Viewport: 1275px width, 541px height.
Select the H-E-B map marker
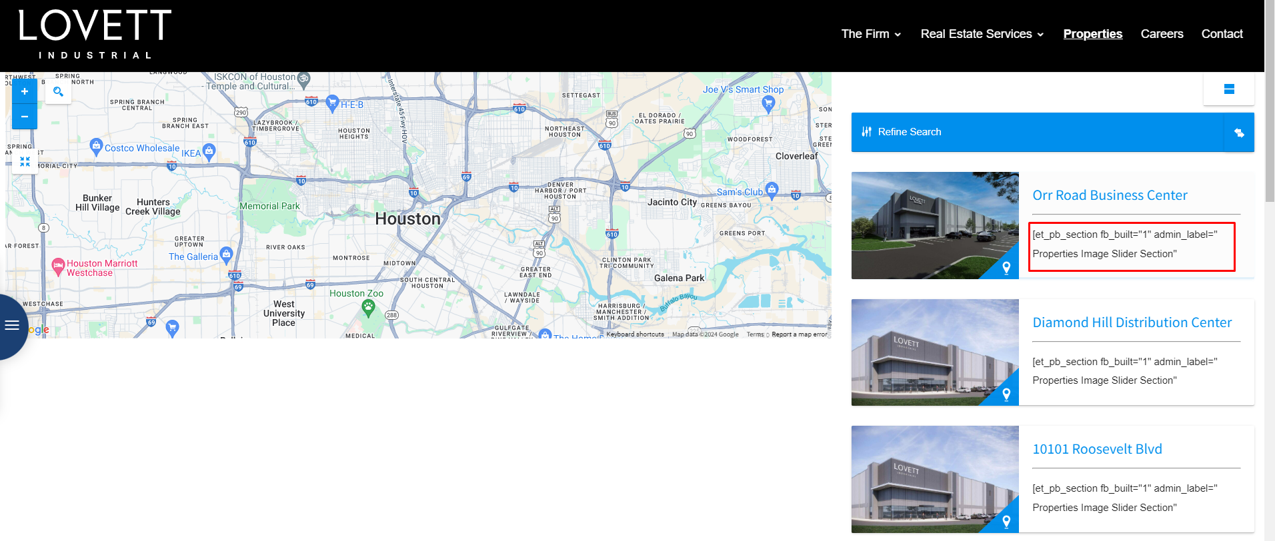[332, 103]
